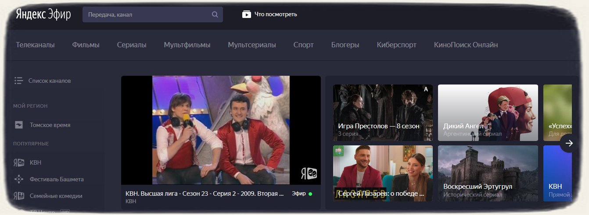Open КиноПоиск Онлайн section

point(466,45)
